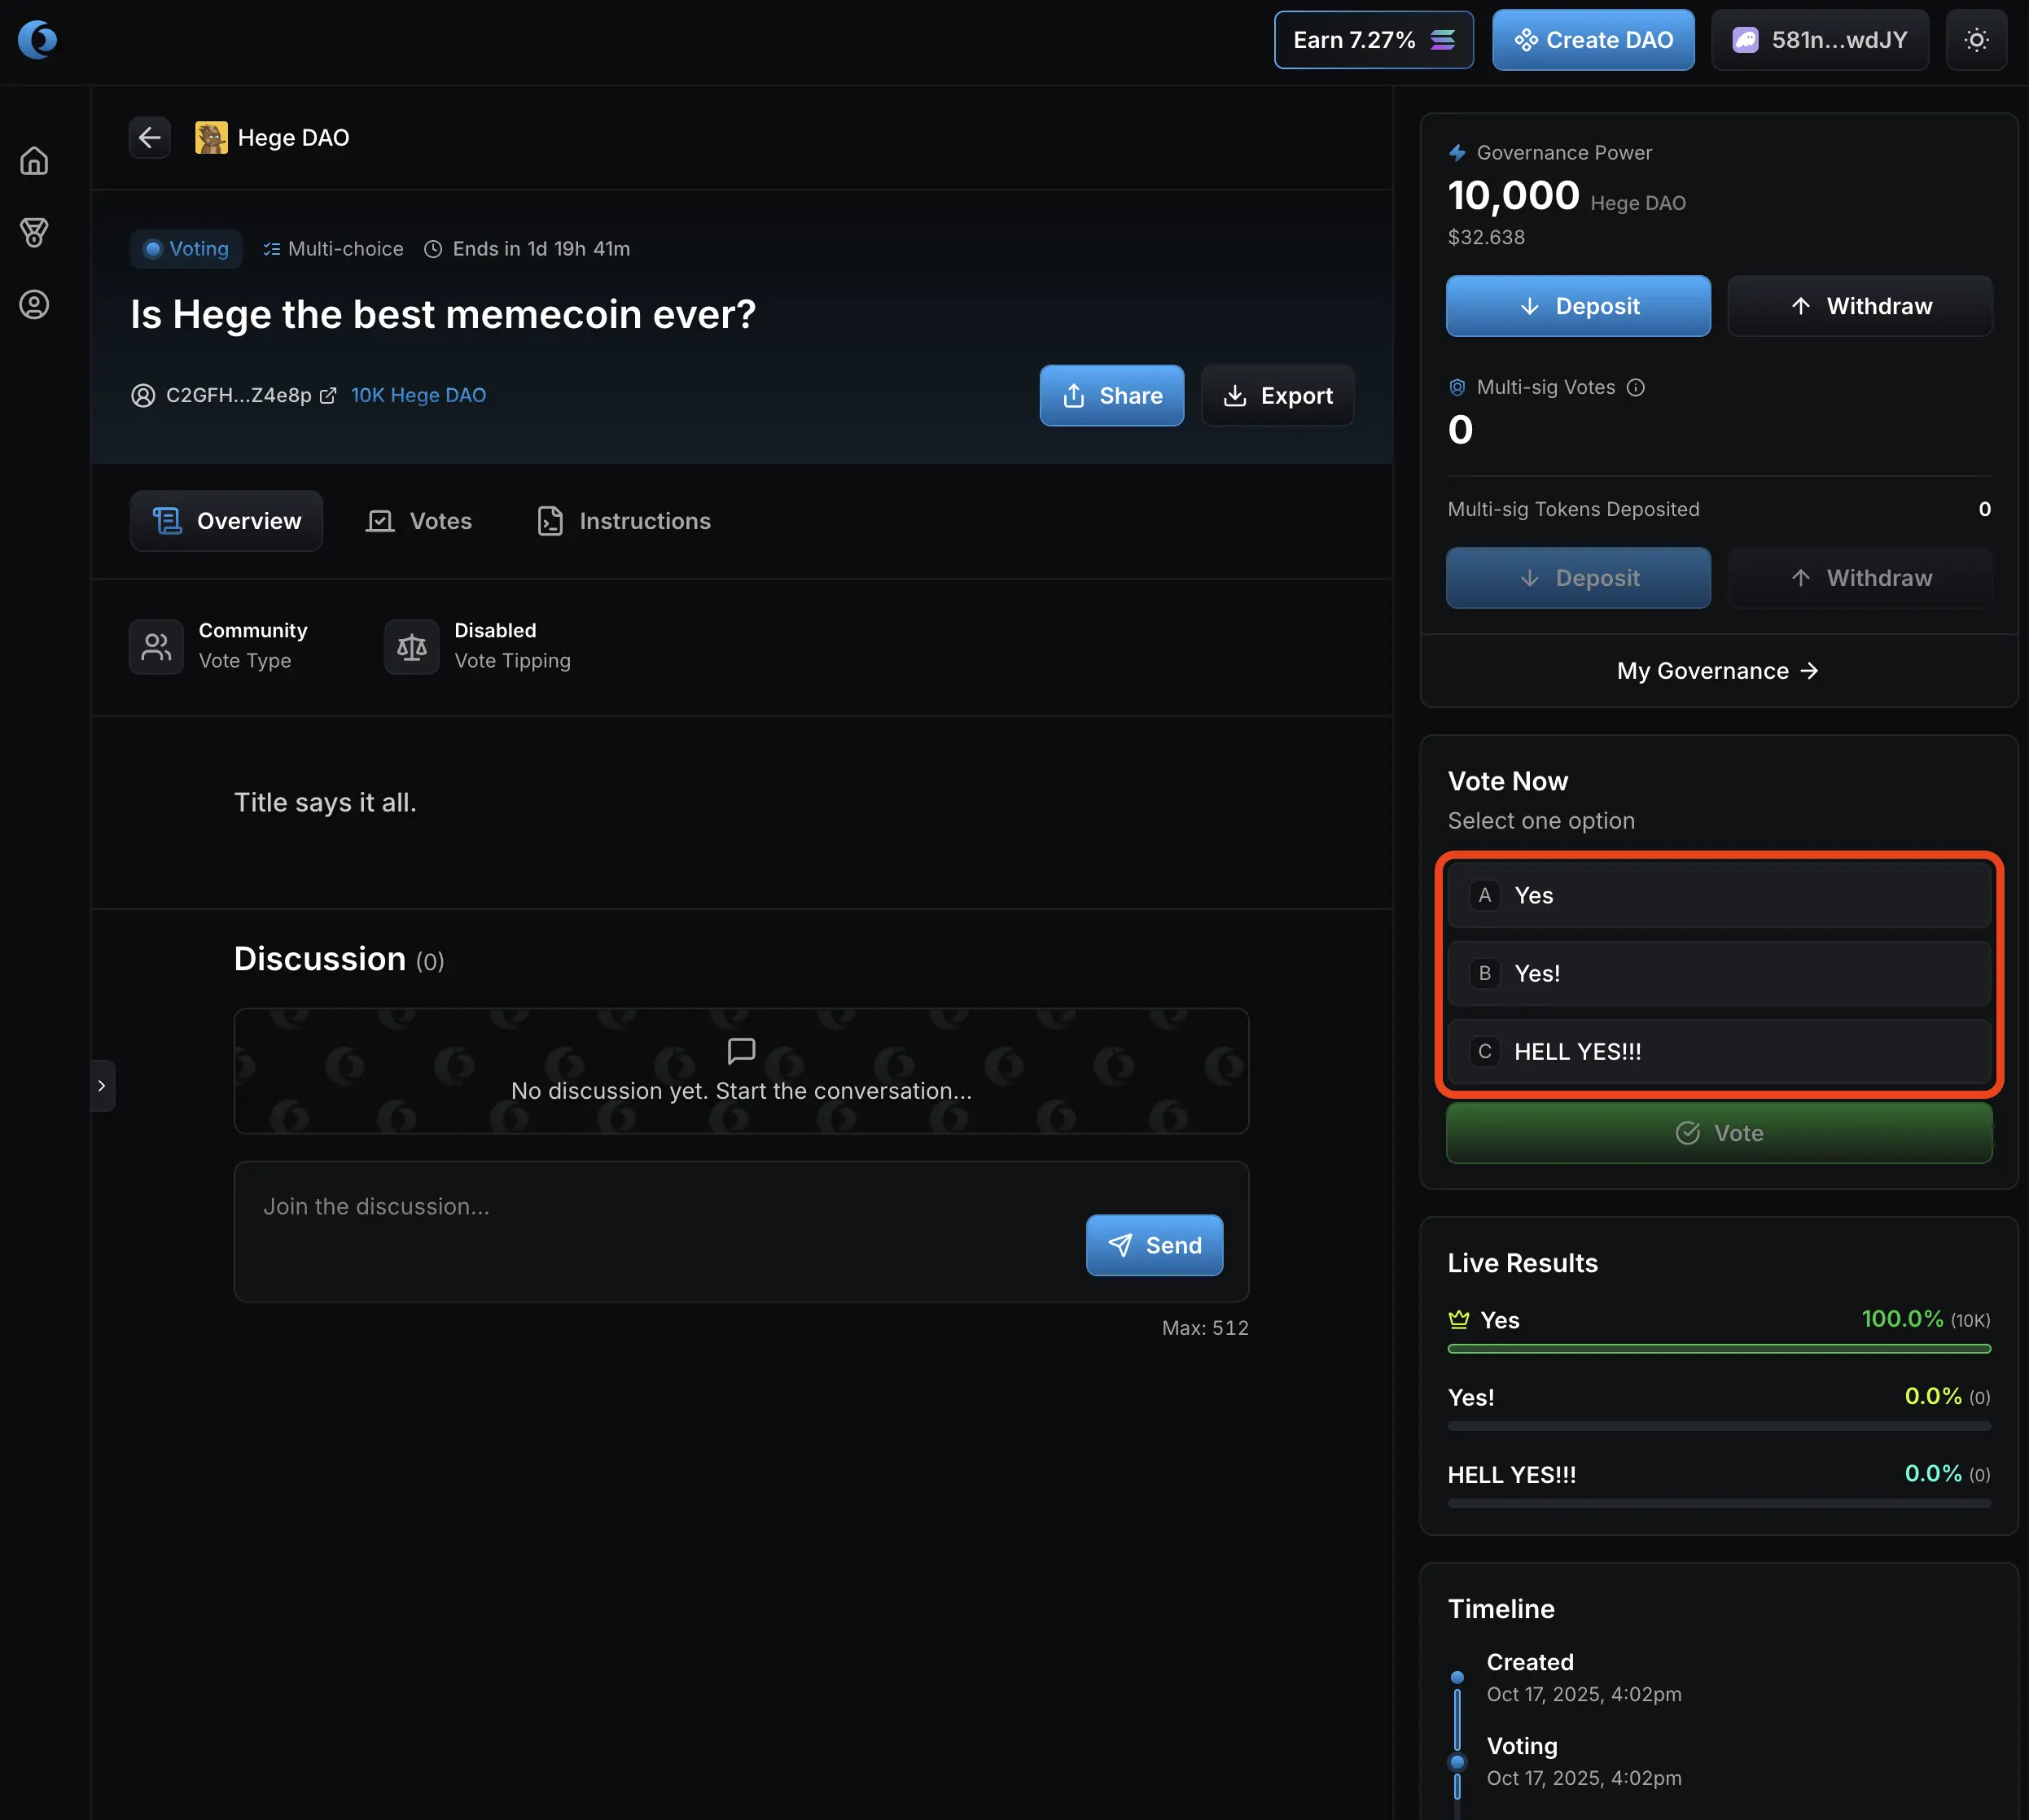Select vote option A Yes

point(1719,895)
